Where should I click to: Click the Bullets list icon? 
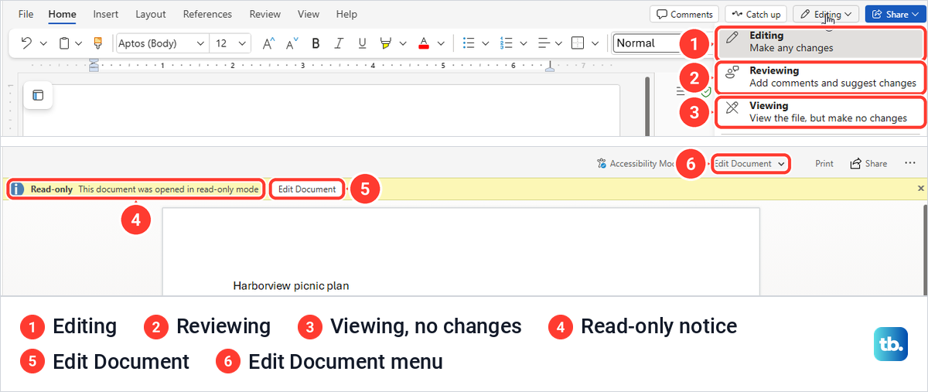click(x=468, y=43)
